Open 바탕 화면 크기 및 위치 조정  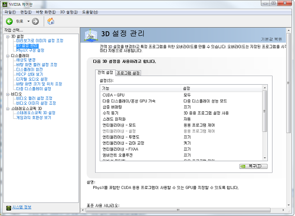[x=39, y=84]
